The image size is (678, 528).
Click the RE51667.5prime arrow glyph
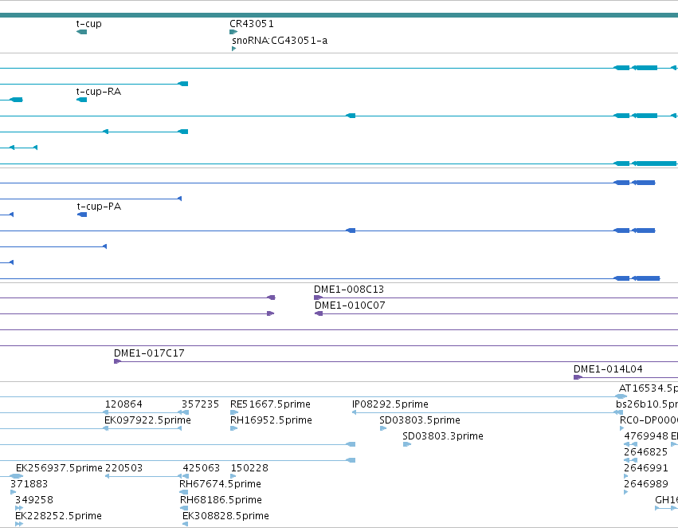tap(234, 412)
